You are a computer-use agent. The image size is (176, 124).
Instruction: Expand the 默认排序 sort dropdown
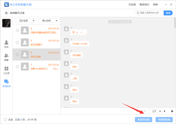(x=48, y=21)
